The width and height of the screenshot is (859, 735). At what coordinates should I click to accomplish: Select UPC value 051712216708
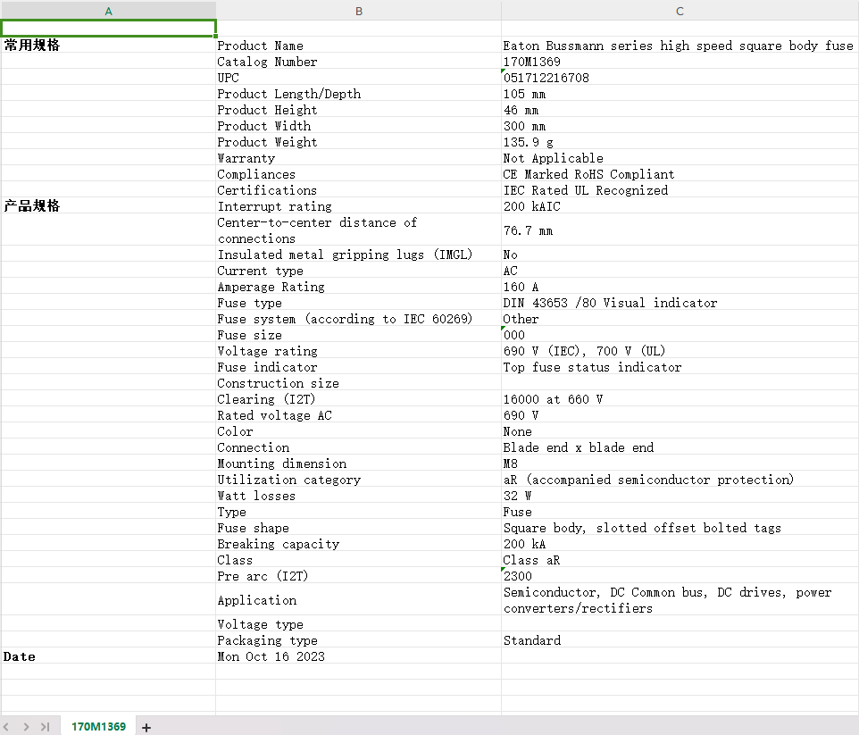(x=680, y=78)
